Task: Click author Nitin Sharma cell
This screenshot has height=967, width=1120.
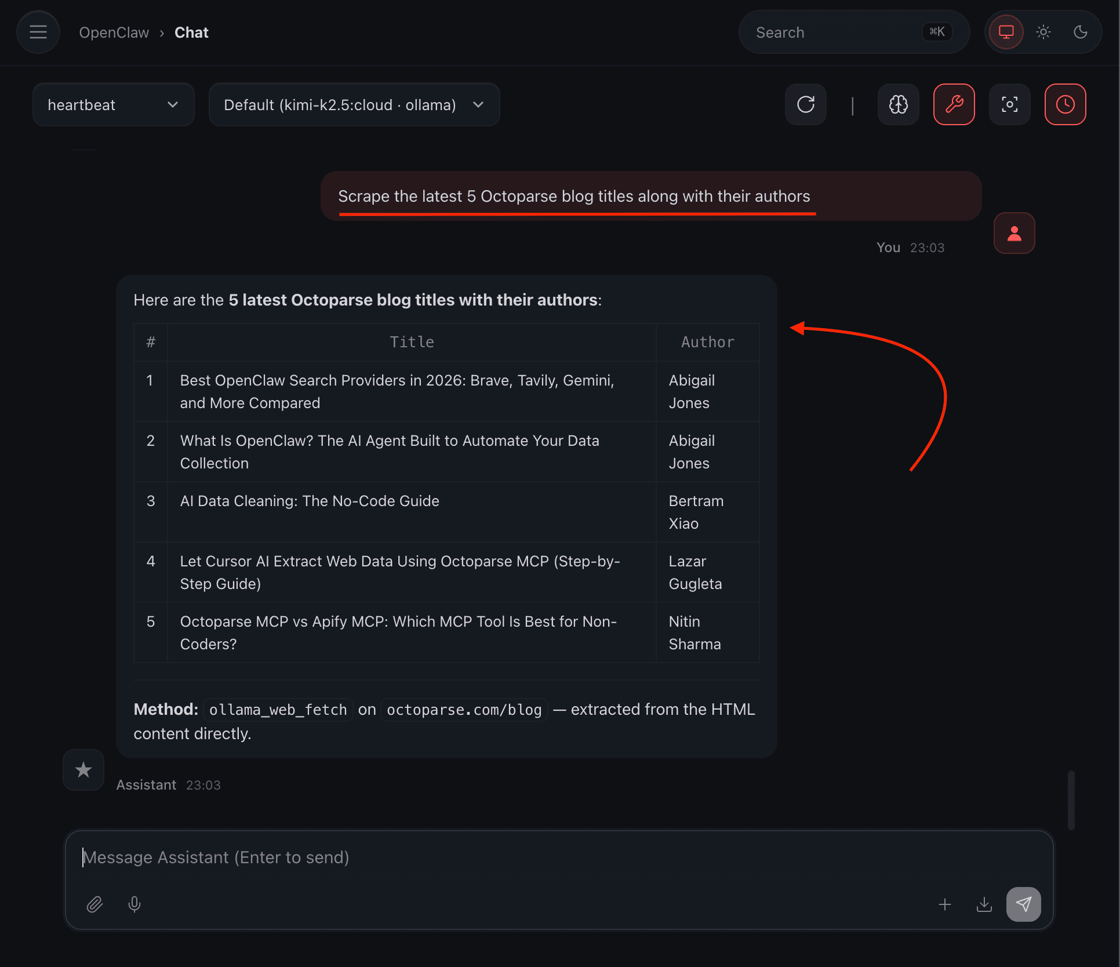Action: (708, 632)
